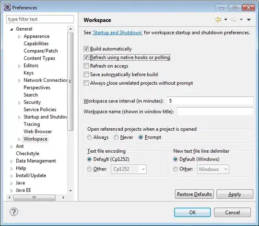Image resolution: width=259 pixels, height=226 pixels.
Task: Close the Preferences window
Action: 248,8
